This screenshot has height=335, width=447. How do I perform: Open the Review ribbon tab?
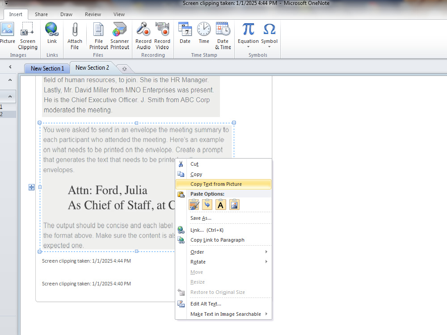[93, 14]
